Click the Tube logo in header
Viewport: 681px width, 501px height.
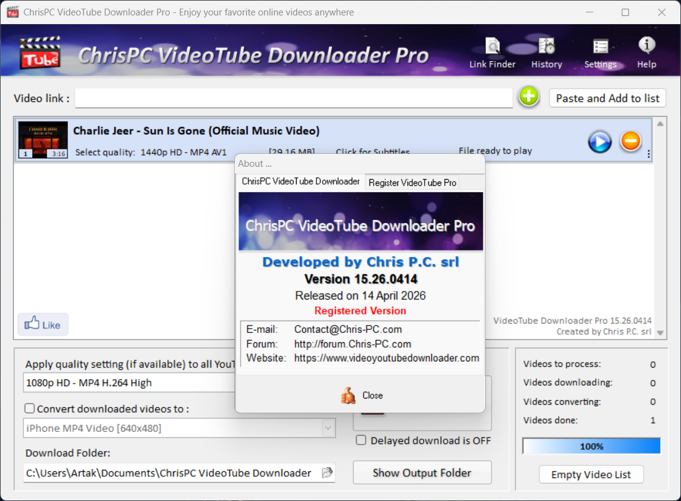coord(40,53)
